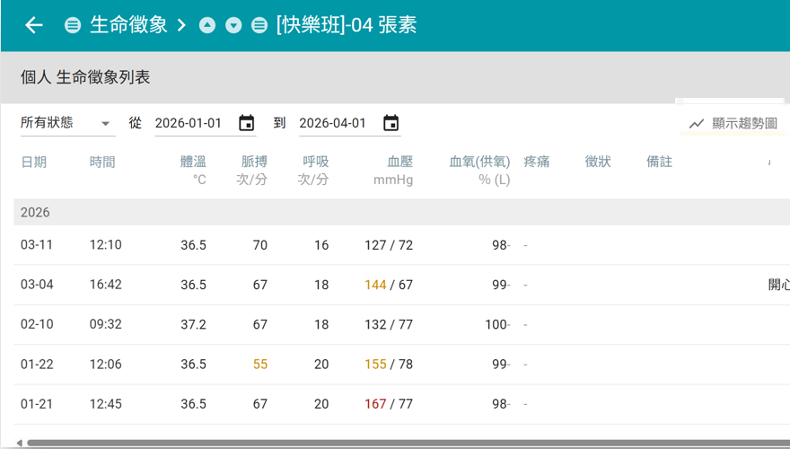Select the 03-11 date record
This screenshot has height=449, width=790.
[37, 244]
